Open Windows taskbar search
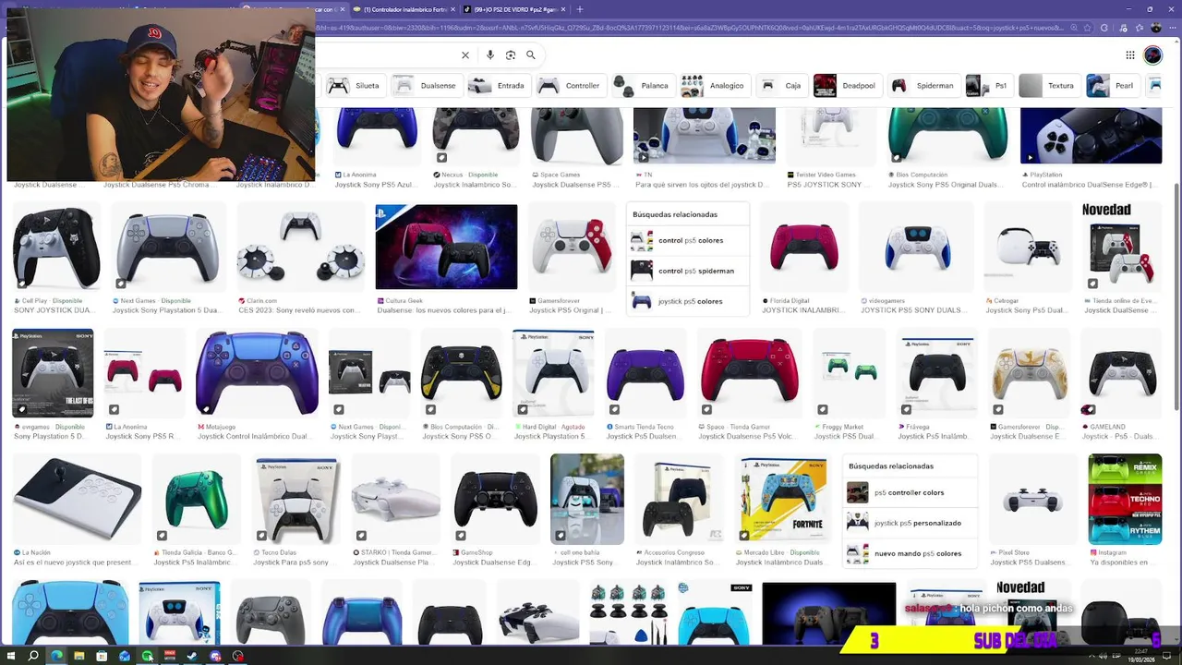1182x665 pixels. tap(33, 656)
